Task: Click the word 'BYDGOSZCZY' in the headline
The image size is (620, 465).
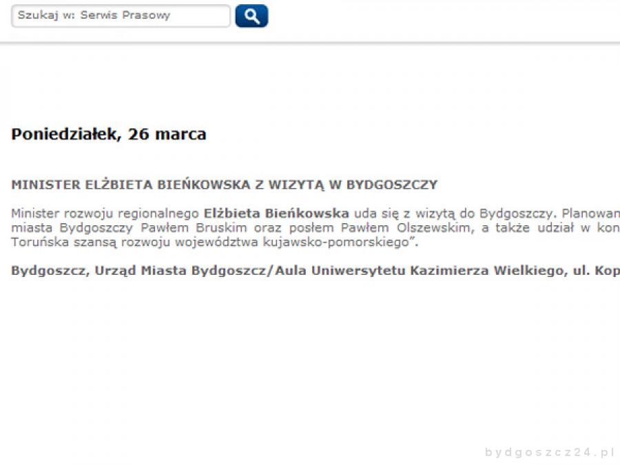Action: click(x=391, y=185)
